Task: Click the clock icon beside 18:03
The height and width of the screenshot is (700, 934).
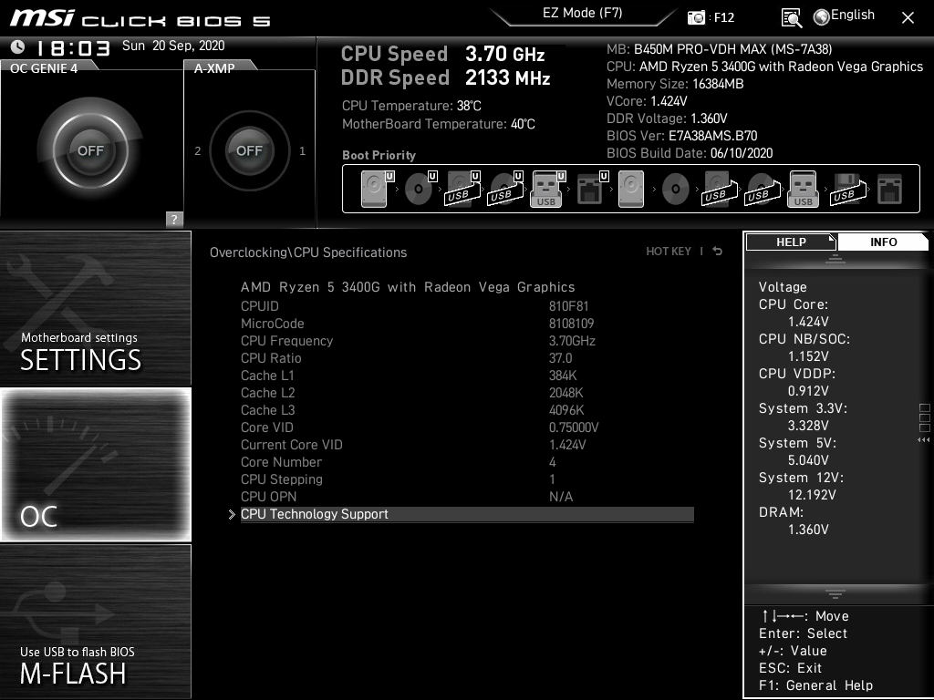Action: [x=18, y=46]
